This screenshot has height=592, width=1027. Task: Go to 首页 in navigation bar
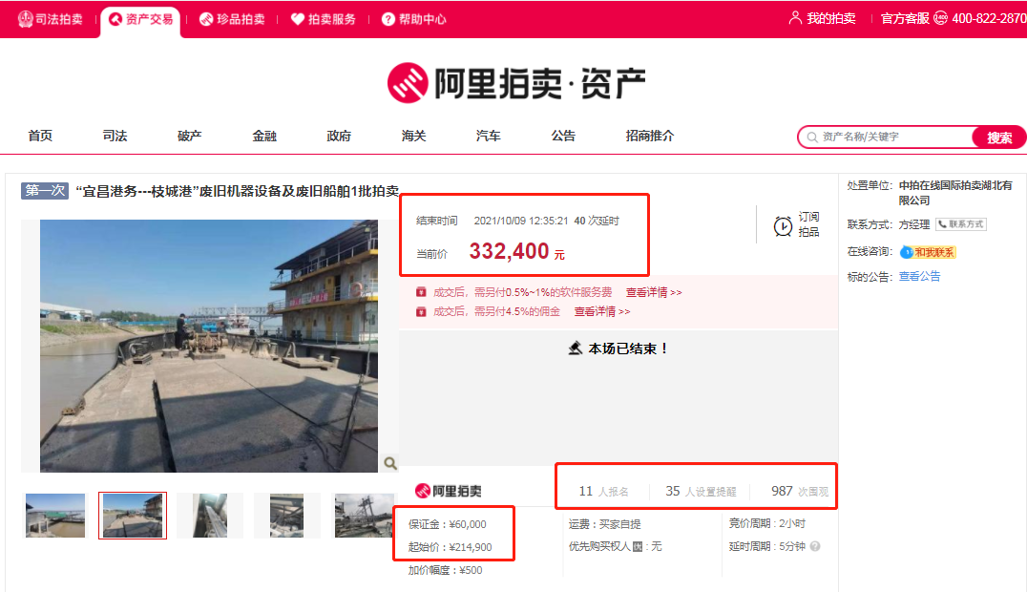(x=40, y=136)
